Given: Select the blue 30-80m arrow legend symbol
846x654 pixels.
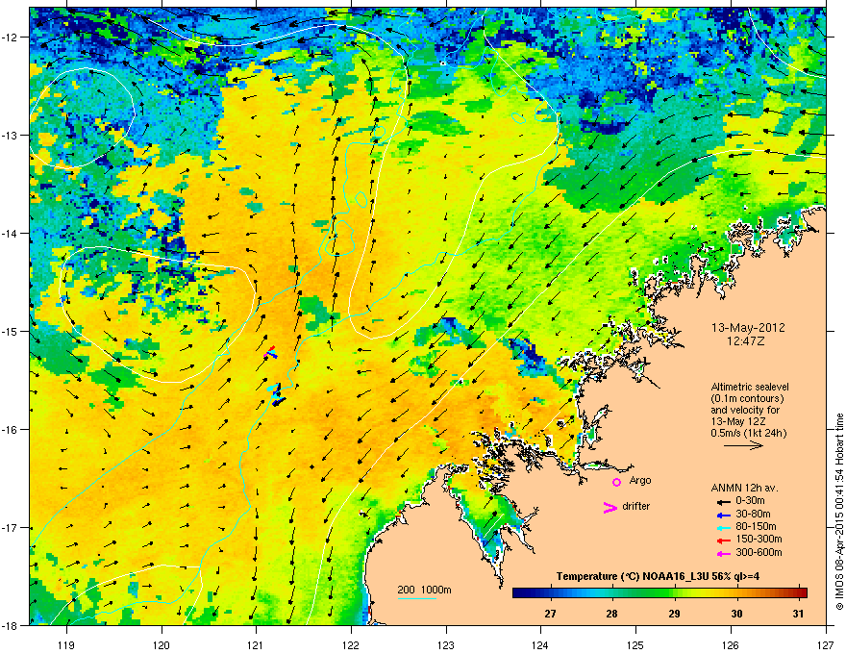Looking at the screenshot, I should (x=722, y=515).
